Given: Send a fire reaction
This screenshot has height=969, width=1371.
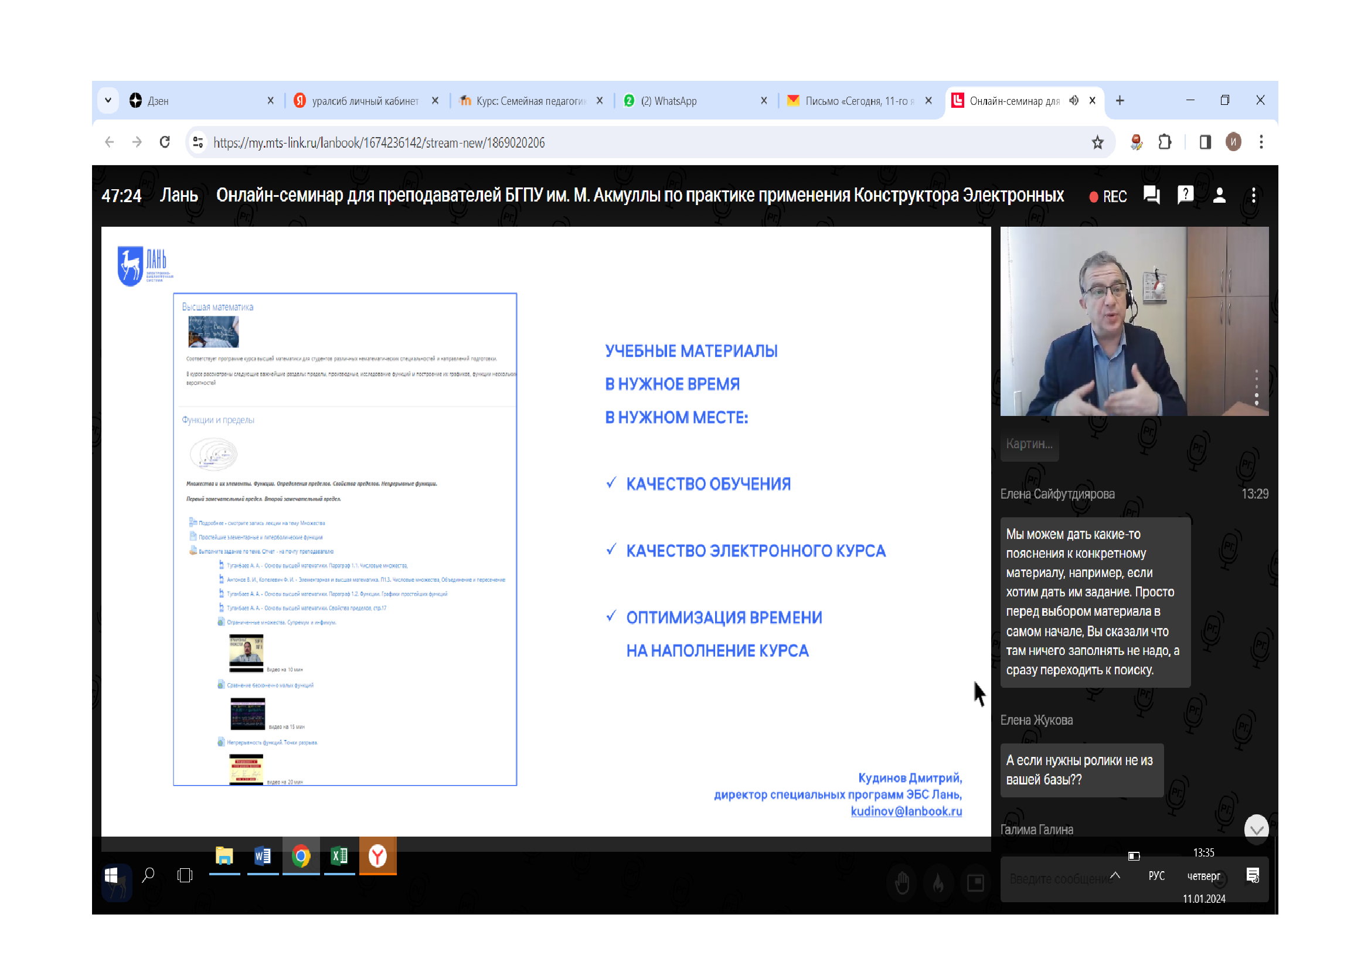Looking at the screenshot, I should click(938, 882).
